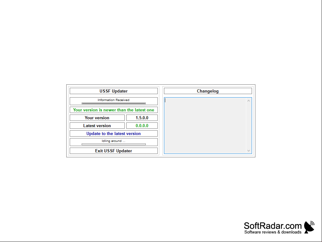Click the Idling around progress bar
This screenshot has width=322, height=242.
(113, 144)
